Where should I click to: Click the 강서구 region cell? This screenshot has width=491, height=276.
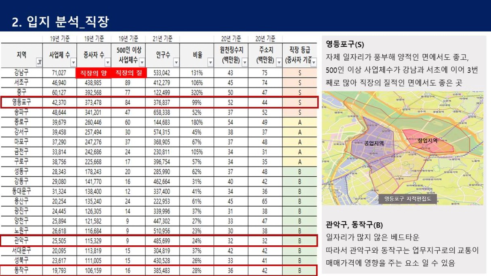coord(21,132)
